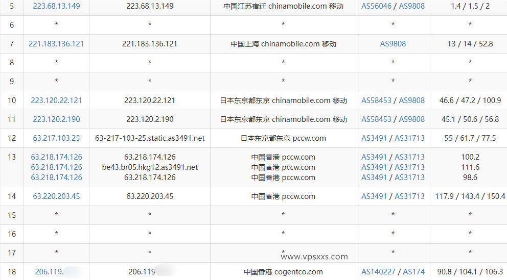This screenshot has width=507, height=280.
Task: Open AS9808 link in hop 7 row
Action: [x=393, y=44]
